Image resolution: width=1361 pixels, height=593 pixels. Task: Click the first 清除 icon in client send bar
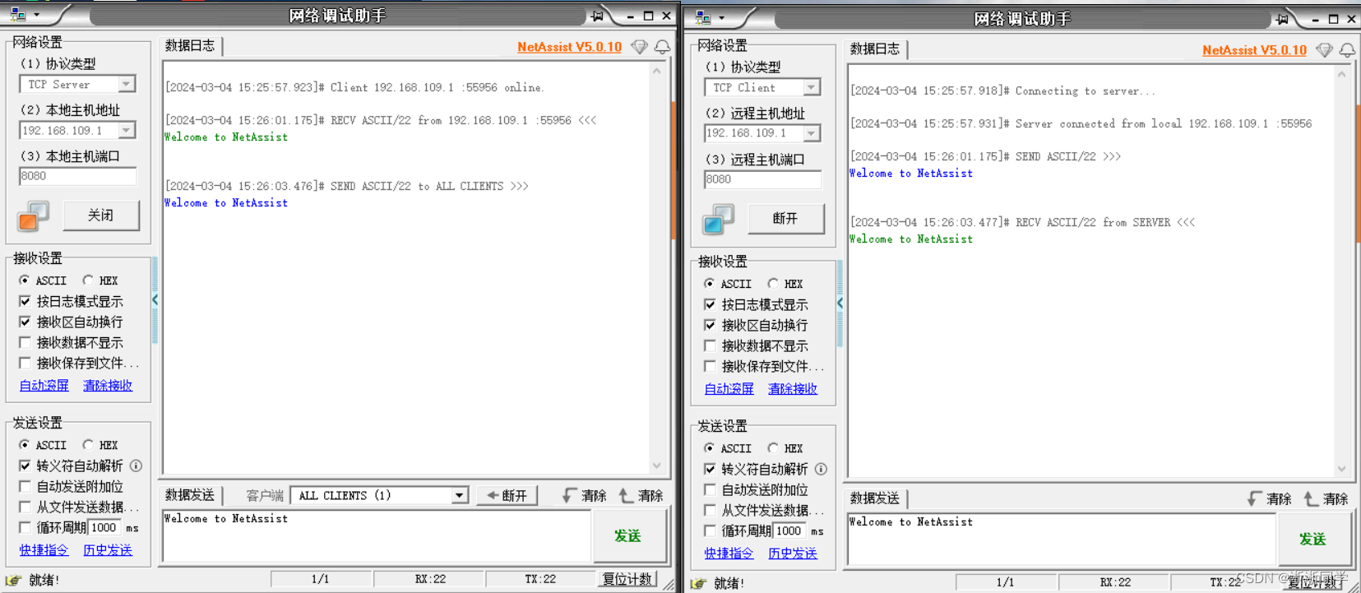click(1254, 498)
